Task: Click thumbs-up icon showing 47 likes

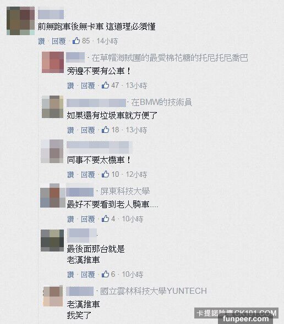Action: tap(105, 85)
